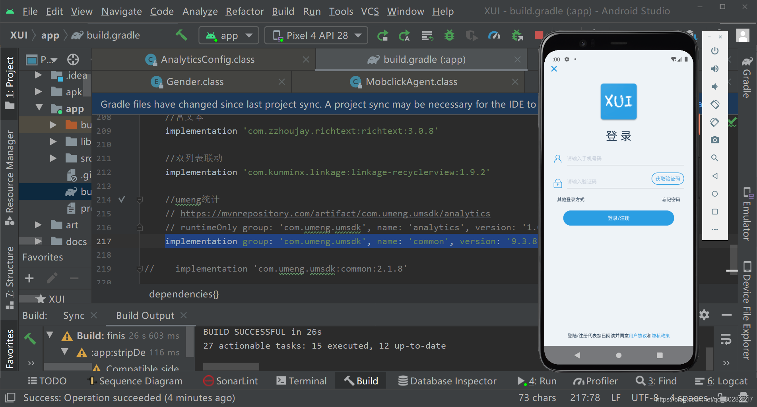Click the blue 登录/注册 login button
The image size is (757, 407).
(618, 218)
